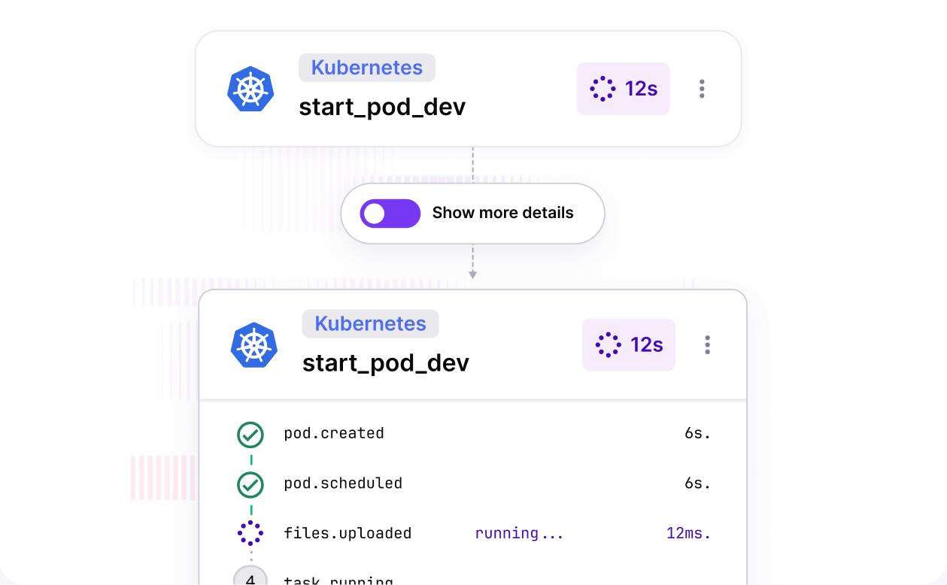Click the start_pod_dev title on the top card

coord(382,108)
